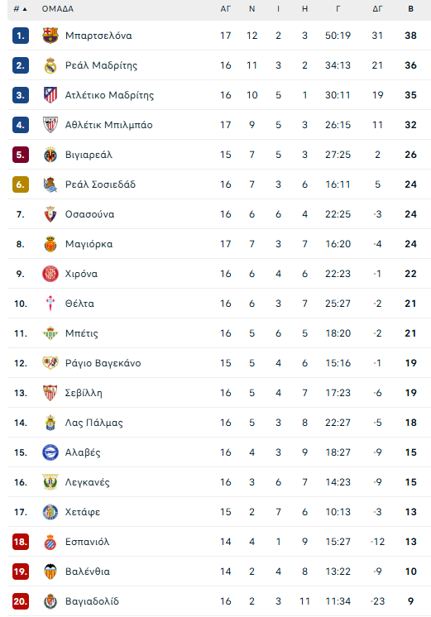The image size is (431, 617).
Task: Open the Ρεάλ Σοσιεδάδ team link
Action: click(100, 184)
